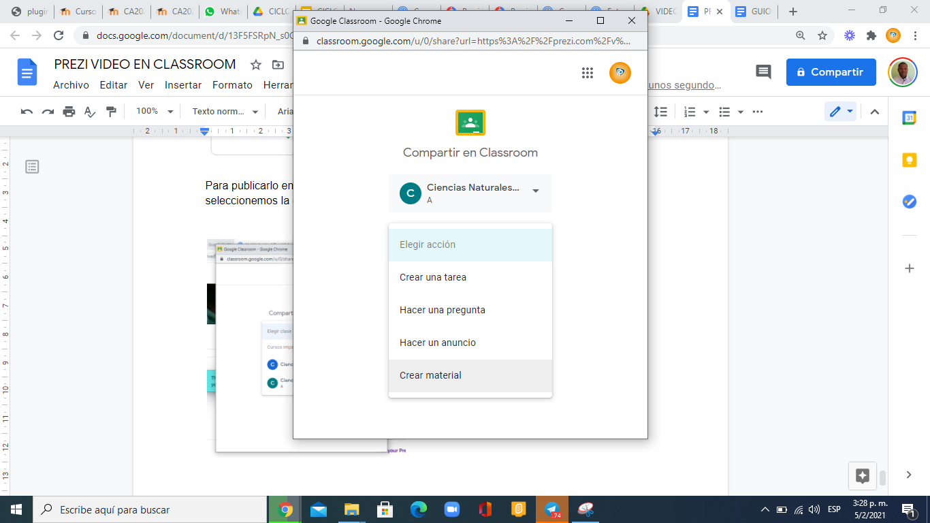Click the 'Elegir acción' placeholder entry
Image resolution: width=930 pixels, height=523 pixels.
coord(470,244)
